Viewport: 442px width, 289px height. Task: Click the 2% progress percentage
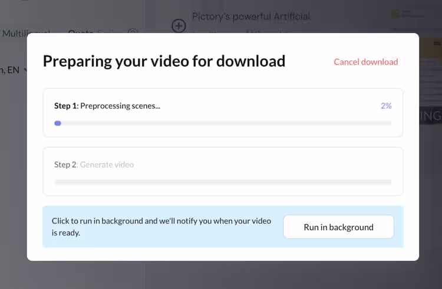tap(386, 106)
